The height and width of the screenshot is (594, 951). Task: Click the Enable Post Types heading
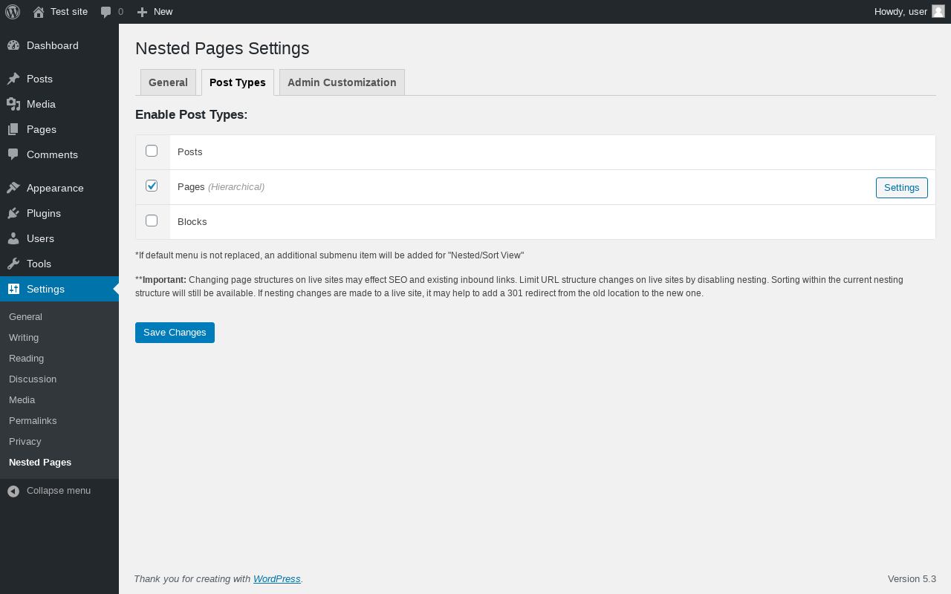[x=191, y=115]
